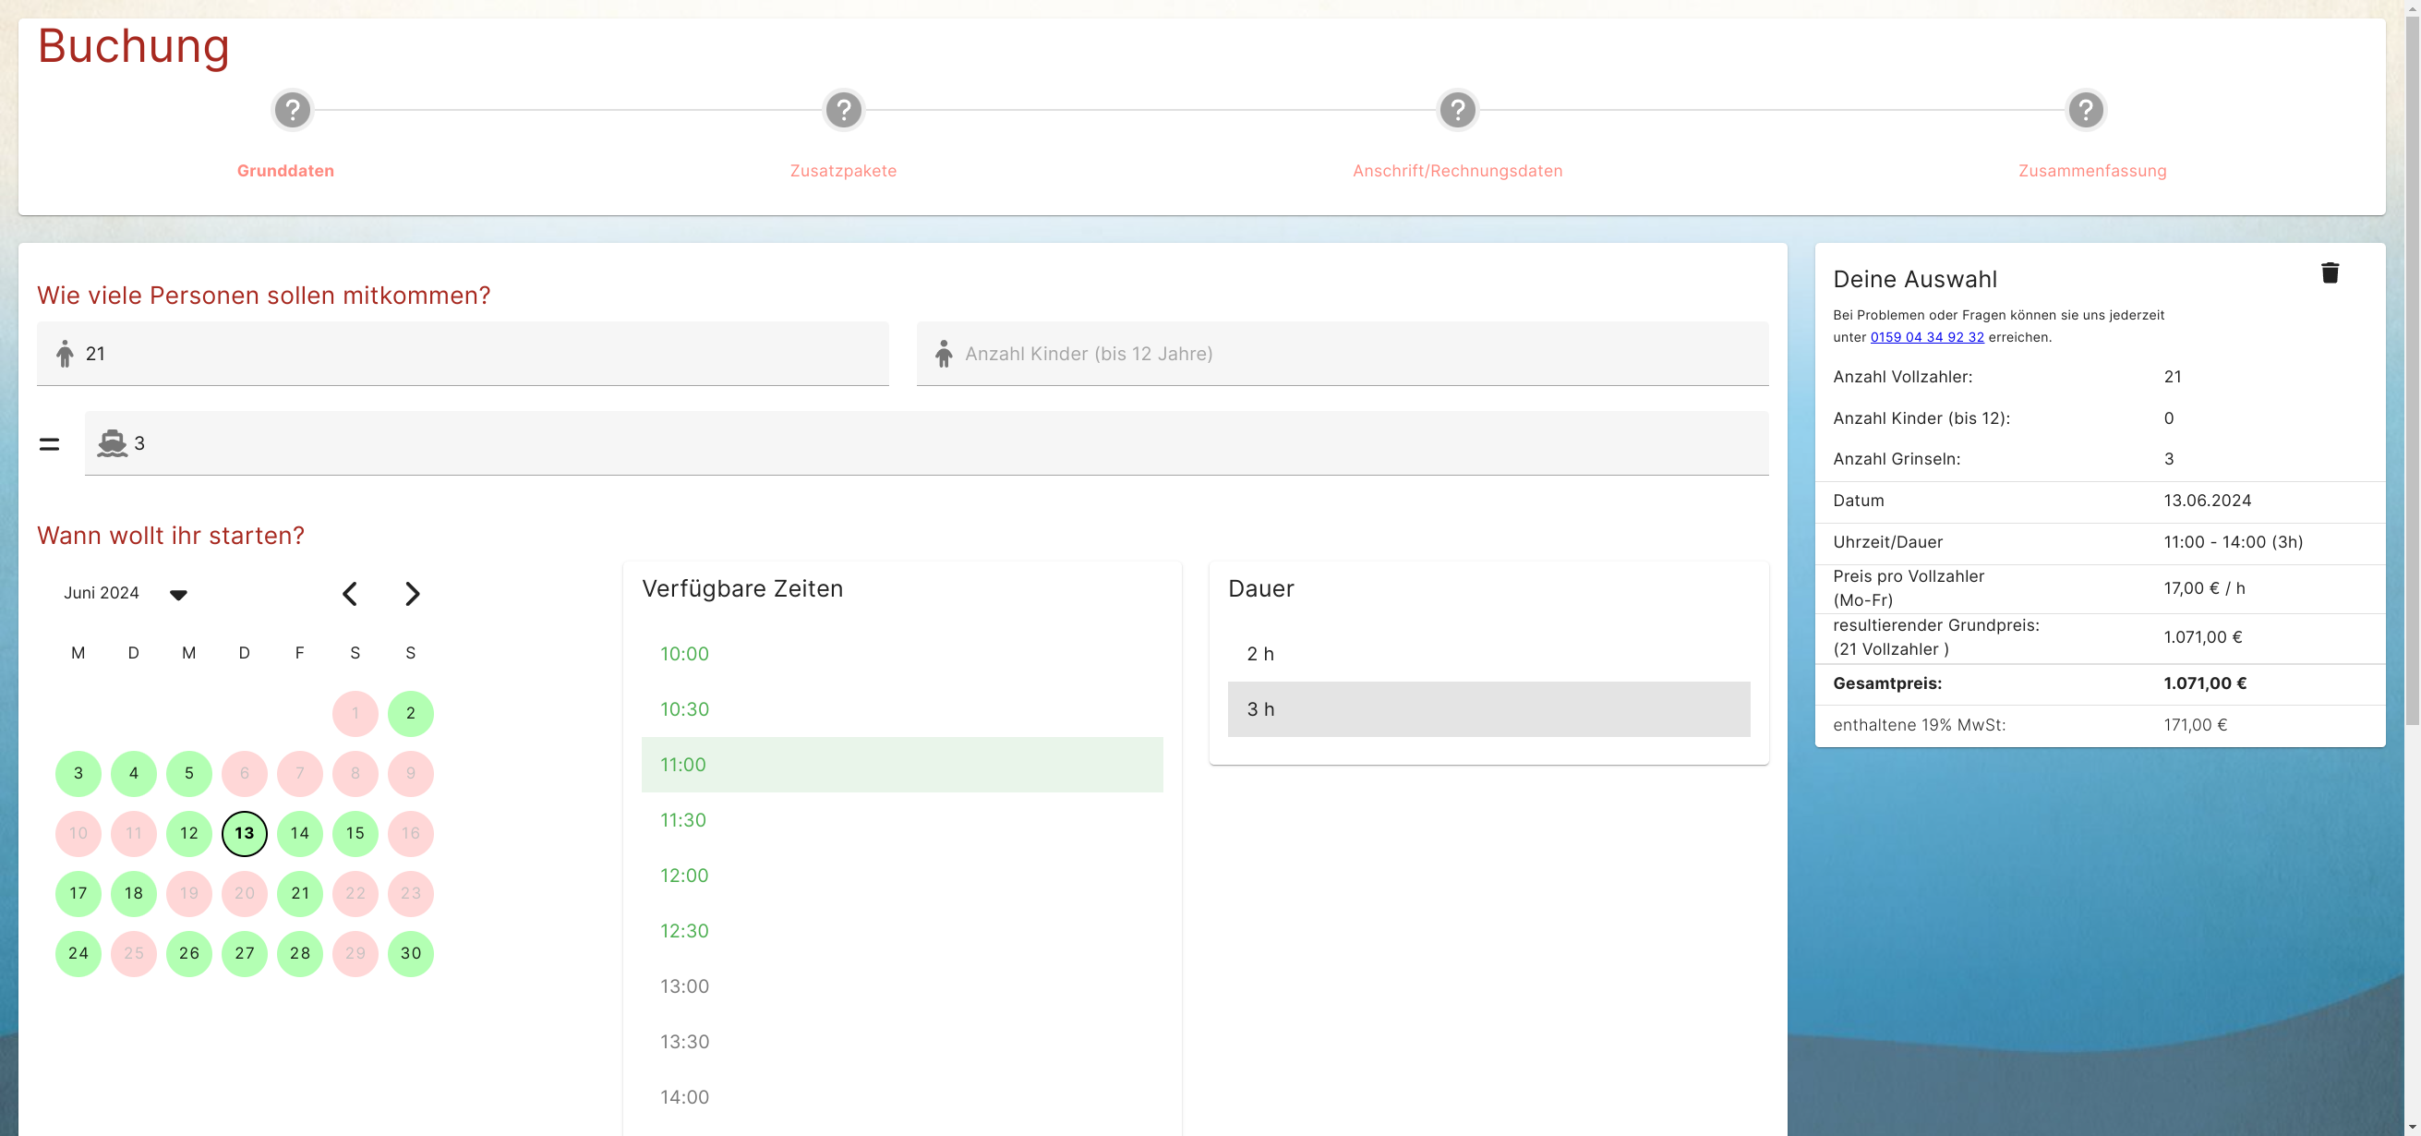Choose the 10:30 available time slot

[x=684, y=709]
